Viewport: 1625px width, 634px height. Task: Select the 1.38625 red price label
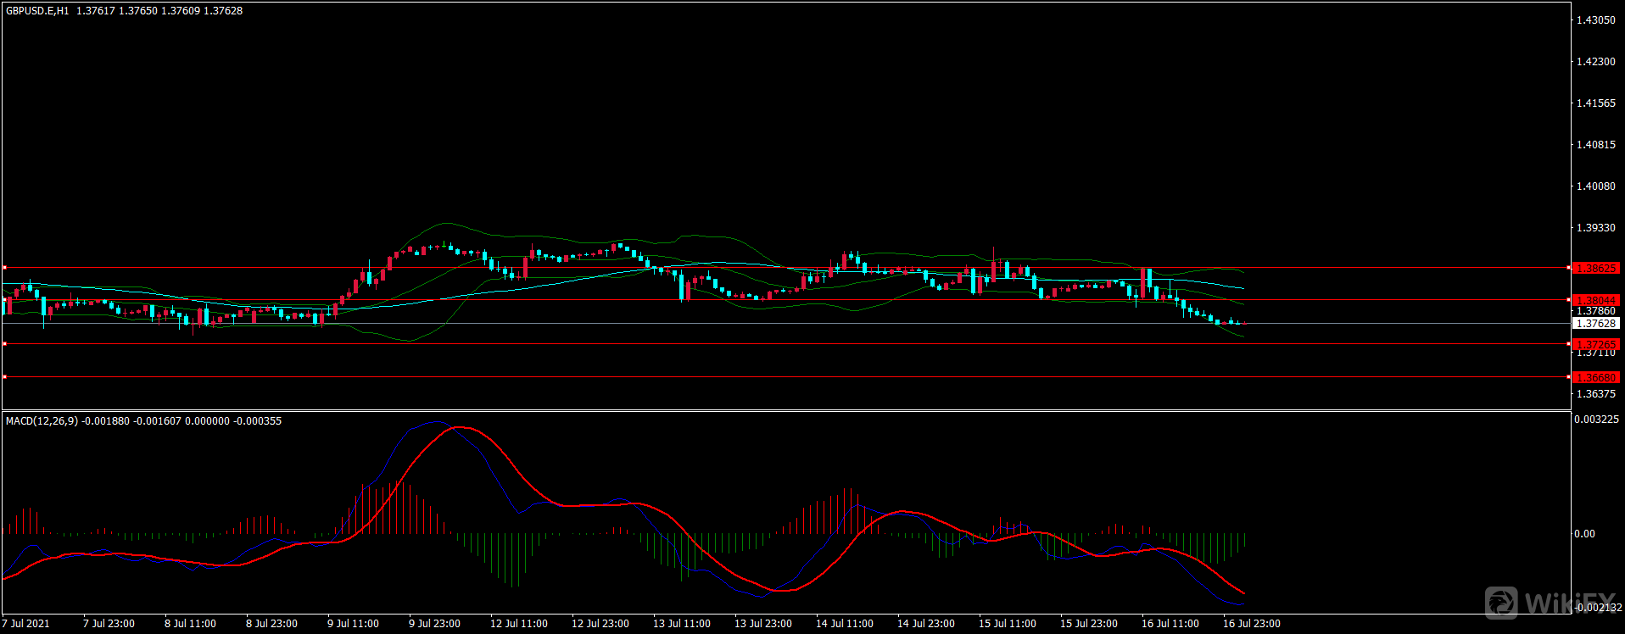1595,268
